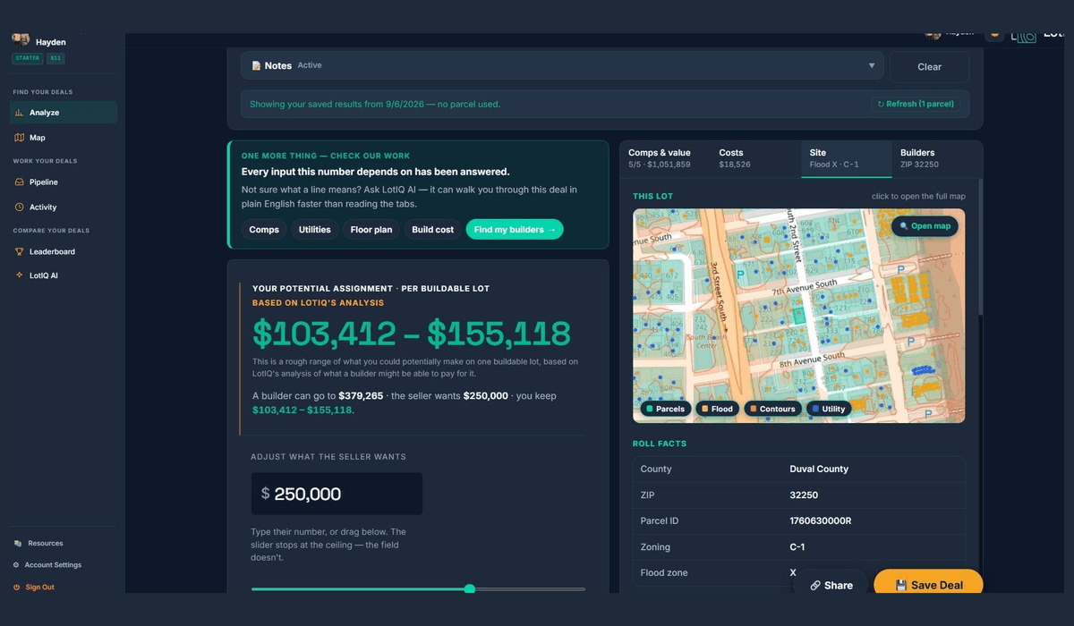The height and width of the screenshot is (626, 1074).
Task: Click the seller price slider handle
Action: [x=470, y=588]
